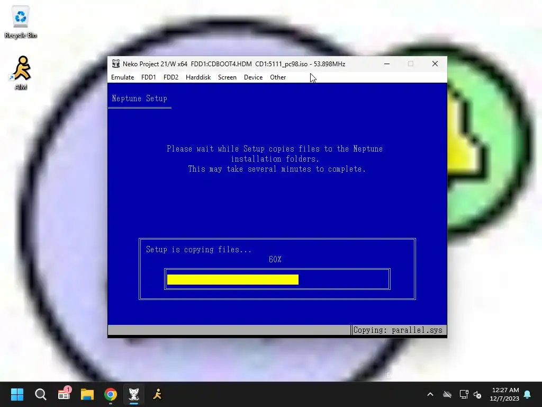Click the 60% progress text
The image size is (542, 407).
275,259
